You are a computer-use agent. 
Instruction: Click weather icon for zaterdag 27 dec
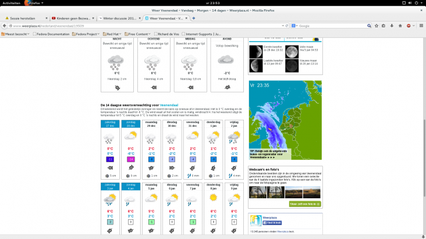pos(109,138)
